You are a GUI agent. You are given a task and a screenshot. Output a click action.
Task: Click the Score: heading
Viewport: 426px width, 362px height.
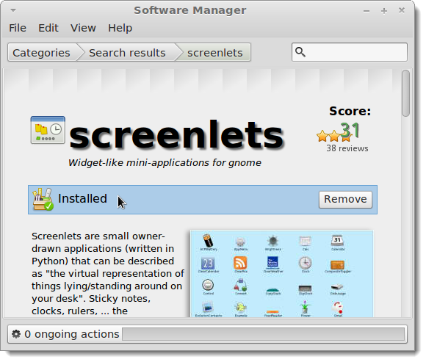pyautogui.click(x=350, y=111)
